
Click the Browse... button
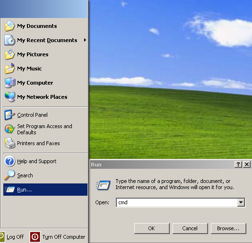click(228, 228)
